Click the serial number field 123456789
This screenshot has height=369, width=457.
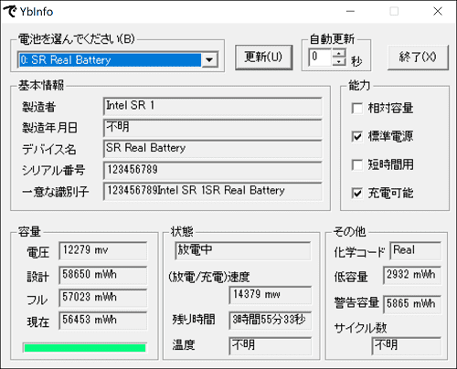[213, 170]
